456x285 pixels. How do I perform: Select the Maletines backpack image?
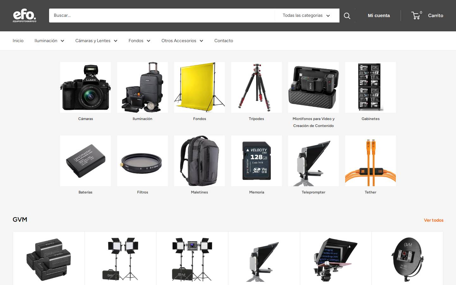click(199, 161)
